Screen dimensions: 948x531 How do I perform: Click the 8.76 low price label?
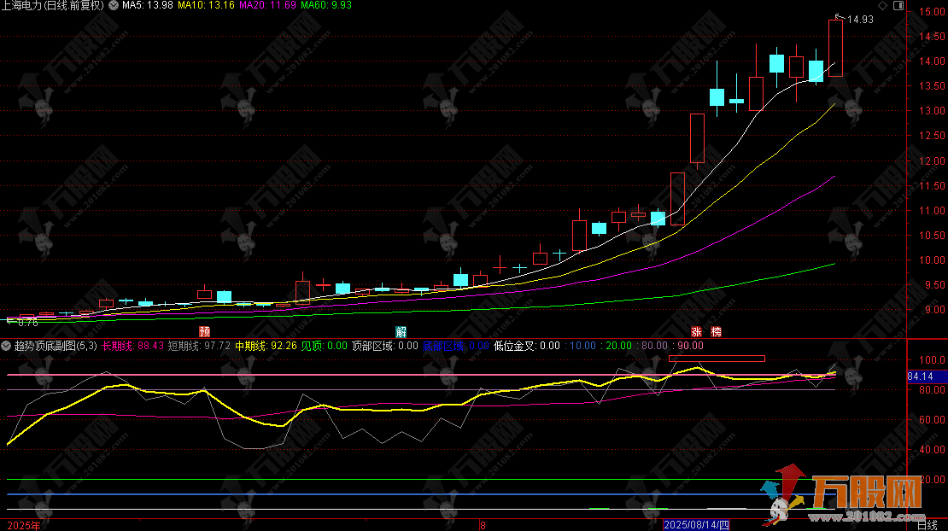pos(28,324)
